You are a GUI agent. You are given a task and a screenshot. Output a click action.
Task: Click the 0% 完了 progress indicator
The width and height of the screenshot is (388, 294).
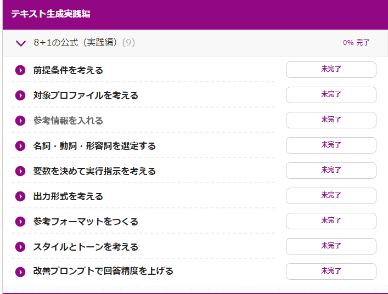pyautogui.click(x=356, y=43)
